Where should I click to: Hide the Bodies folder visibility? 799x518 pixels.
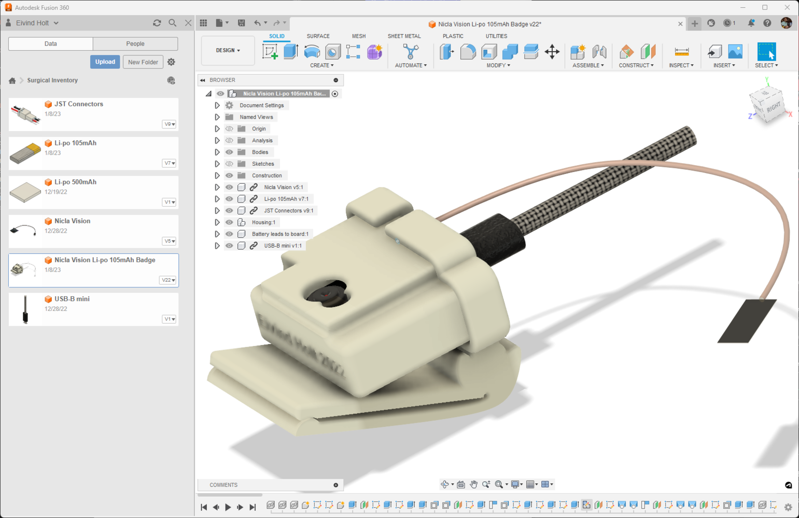coord(229,152)
